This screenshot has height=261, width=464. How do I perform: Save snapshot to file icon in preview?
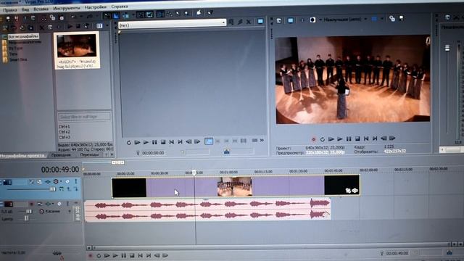click(402, 18)
